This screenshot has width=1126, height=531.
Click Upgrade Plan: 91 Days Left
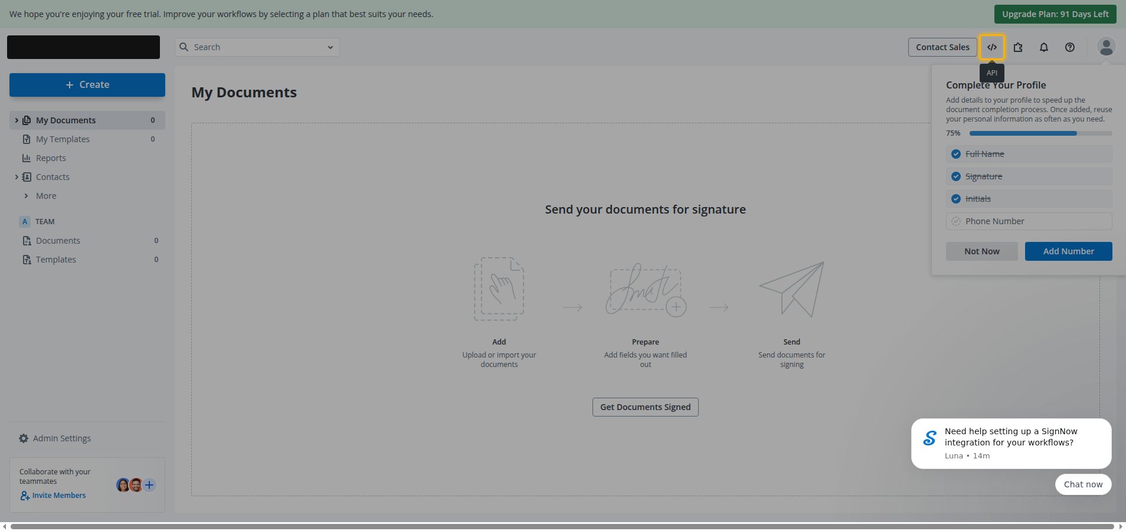point(1055,14)
